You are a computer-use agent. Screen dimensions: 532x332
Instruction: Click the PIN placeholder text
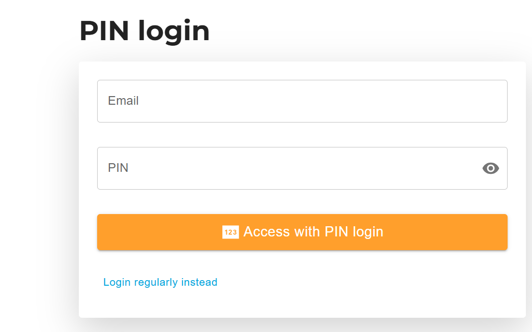point(118,168)
